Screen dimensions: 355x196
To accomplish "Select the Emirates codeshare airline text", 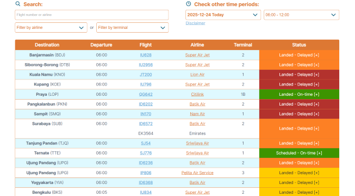I will (197, 133).
